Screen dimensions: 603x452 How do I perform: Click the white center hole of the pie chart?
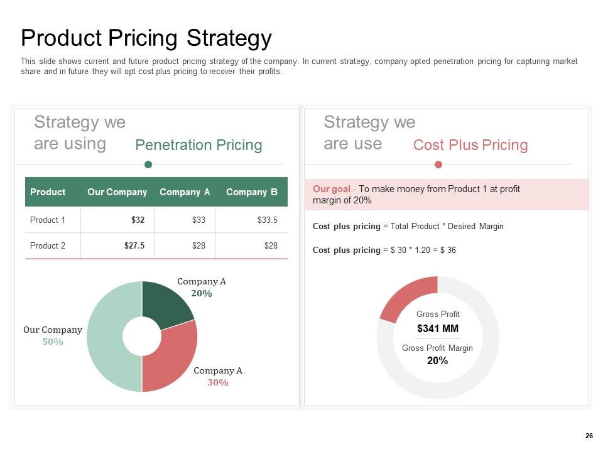[142, 336]
